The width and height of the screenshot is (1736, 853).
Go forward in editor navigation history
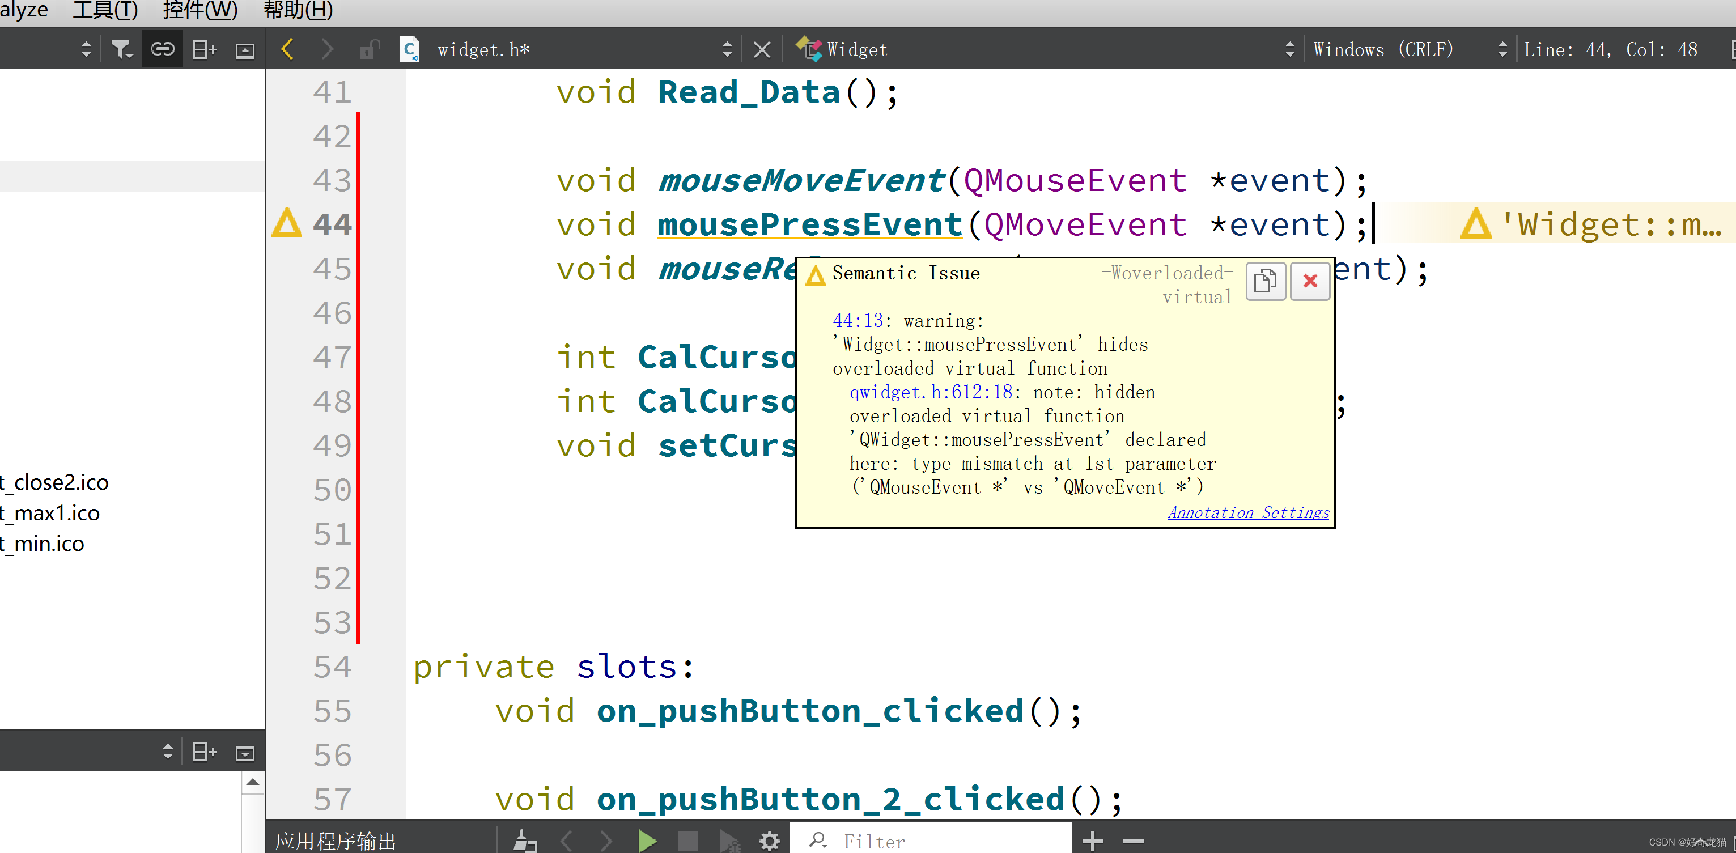point(327,49)
